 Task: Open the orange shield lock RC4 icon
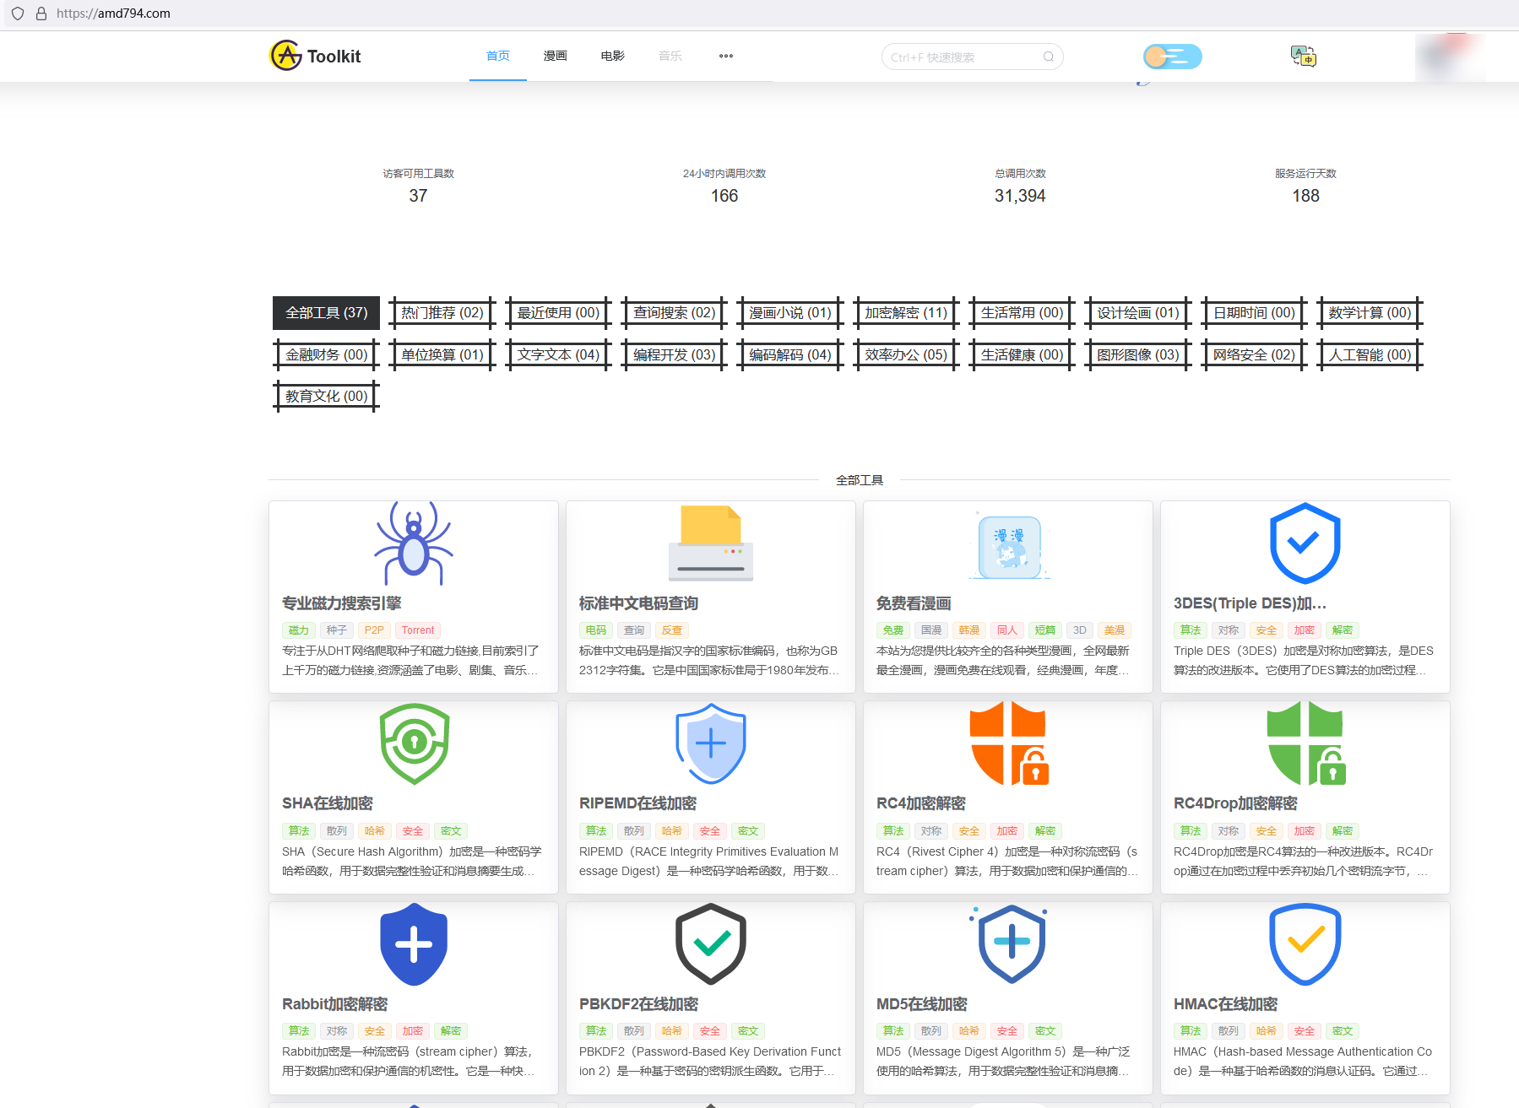[1008, 743]
